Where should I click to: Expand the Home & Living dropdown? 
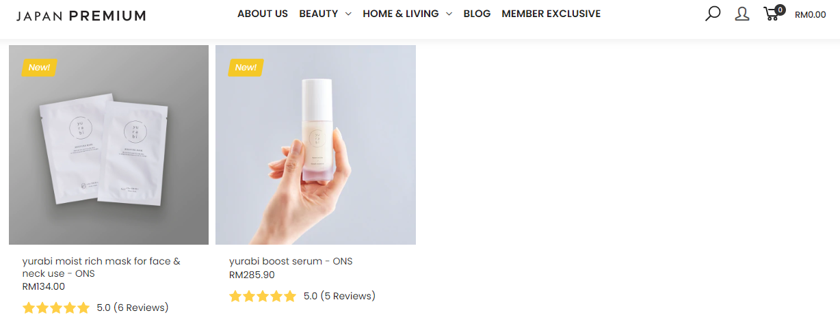[407, 14]
